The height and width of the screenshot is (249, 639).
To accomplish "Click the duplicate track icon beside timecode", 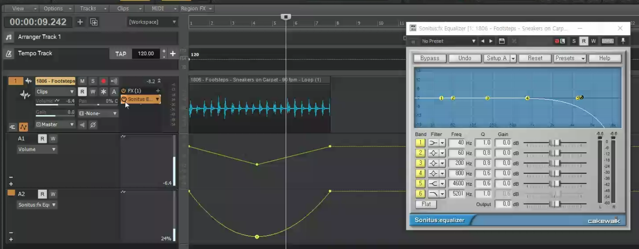I will [x=94, y=22].
